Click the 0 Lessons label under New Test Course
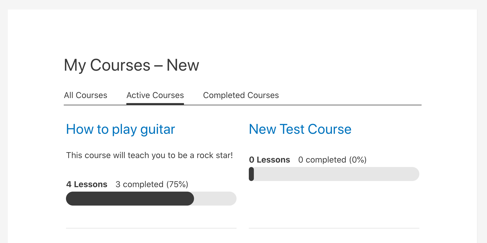Viewport: 487px width, 243px height. (x=269, y=160)
